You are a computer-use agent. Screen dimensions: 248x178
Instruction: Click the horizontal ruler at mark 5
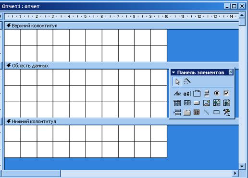point(86,16)
